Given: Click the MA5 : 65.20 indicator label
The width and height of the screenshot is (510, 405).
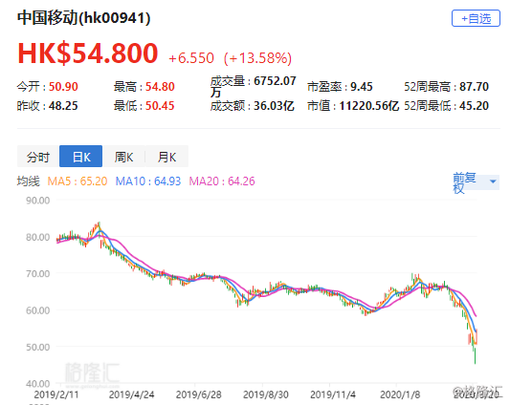Looking at the screenshot, I should point(78,181).
